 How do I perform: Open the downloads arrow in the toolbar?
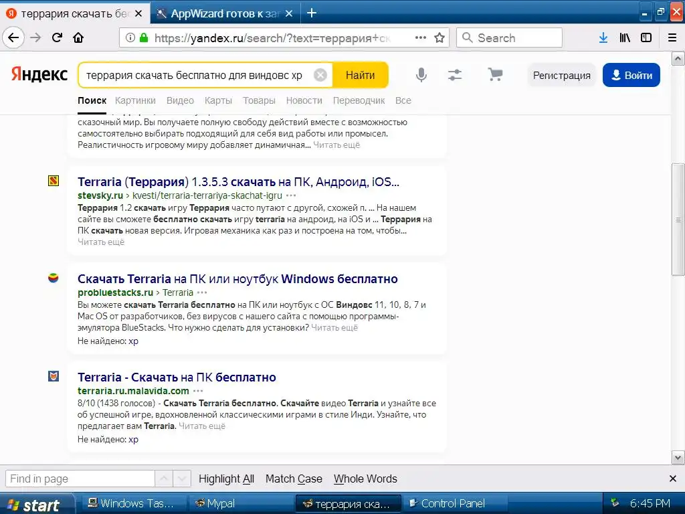pos(603,37)
